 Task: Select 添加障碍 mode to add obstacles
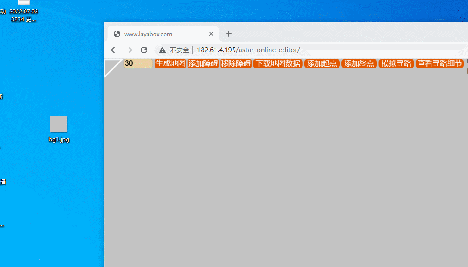click(203, 63)
